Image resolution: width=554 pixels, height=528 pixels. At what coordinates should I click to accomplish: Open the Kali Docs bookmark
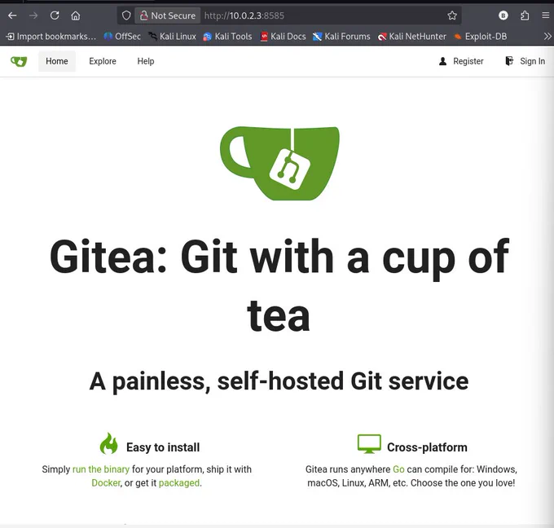point(283,37)
